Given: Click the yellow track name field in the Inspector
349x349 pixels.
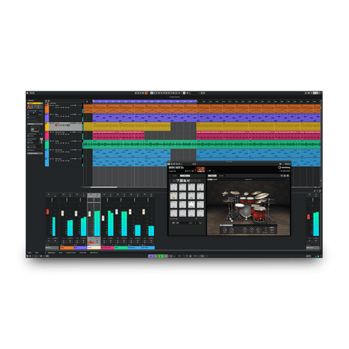Looking at the screenshot, I should tap(35, 103).
